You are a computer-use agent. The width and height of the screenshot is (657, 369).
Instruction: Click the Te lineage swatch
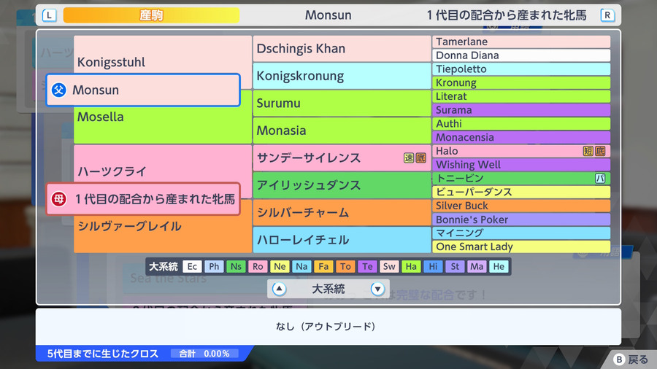367,266
